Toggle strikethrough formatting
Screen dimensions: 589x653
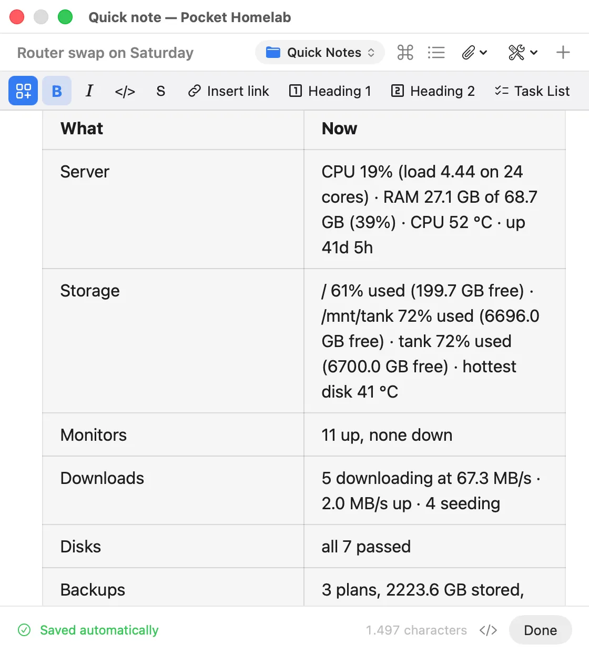(161, 91)
